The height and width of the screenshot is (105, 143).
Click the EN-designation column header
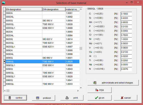pyautogui.click(x=24, y=9)
